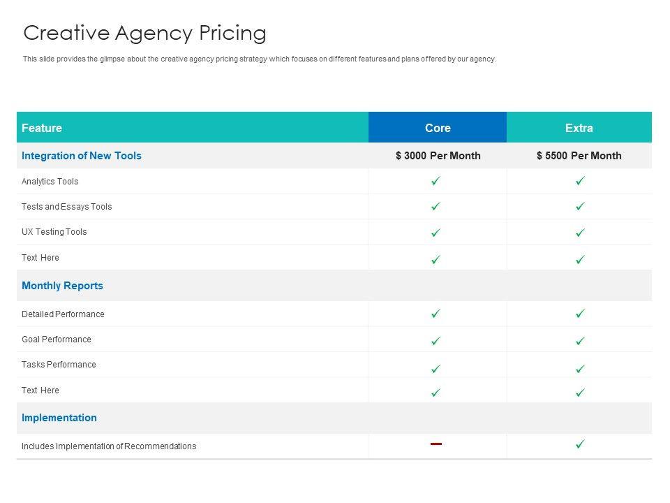Select the Extra column header

(579, 128)
